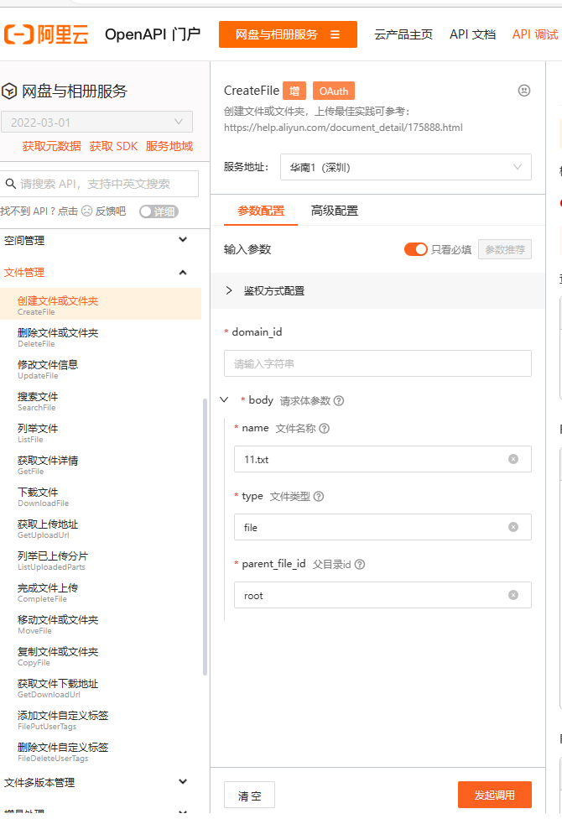The image size is (562, 819).
Task: Open 删除文件或文件夹 DeleteFile API
Action: click(x=101, y=337)
